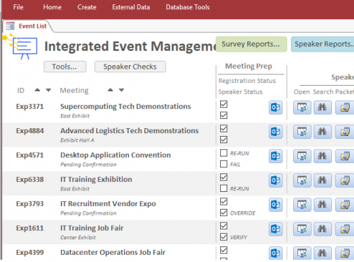Toggle Registration Status for Datacenter Operations Job Fair

[224, 250]
